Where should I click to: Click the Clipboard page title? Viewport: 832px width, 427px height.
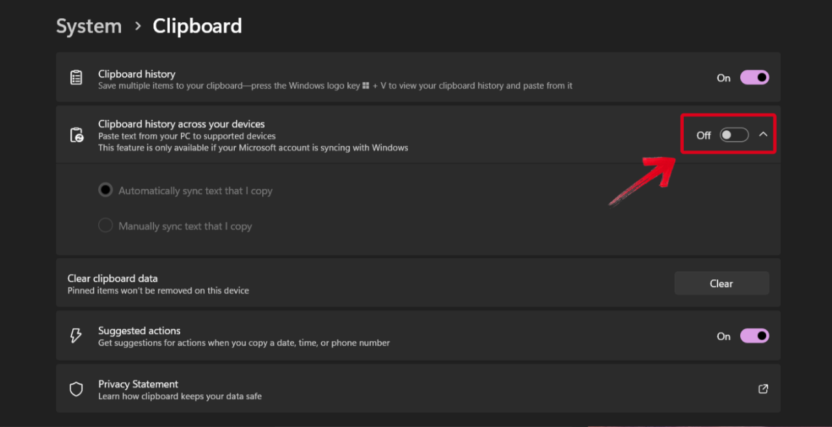point(196,26)
